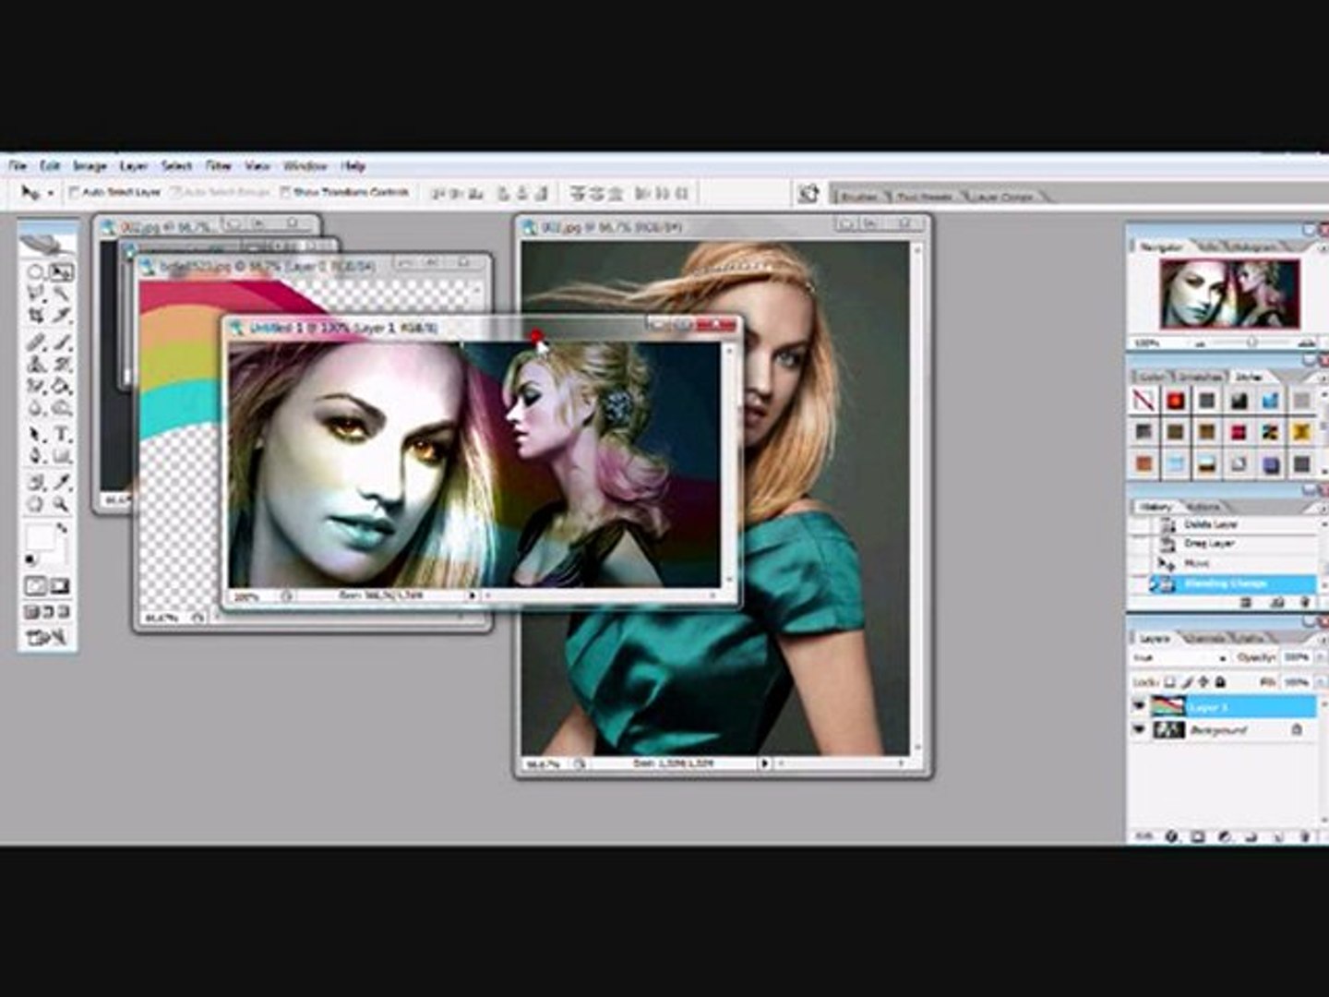Open the File menu
The height and width of the screenshot is (997, 1329).
(x=18, y=166)
